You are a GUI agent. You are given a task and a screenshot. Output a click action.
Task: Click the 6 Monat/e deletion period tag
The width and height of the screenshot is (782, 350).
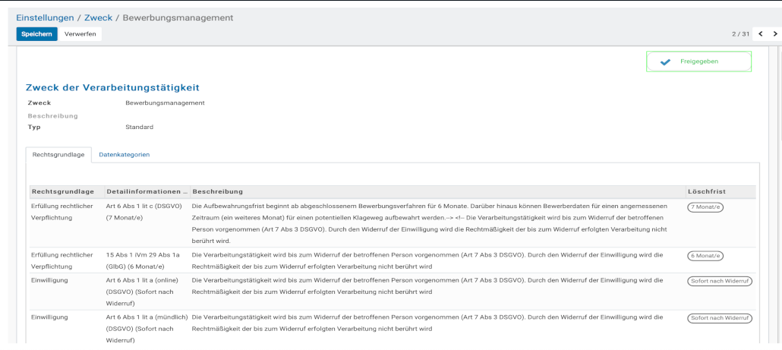pos(705,256)
